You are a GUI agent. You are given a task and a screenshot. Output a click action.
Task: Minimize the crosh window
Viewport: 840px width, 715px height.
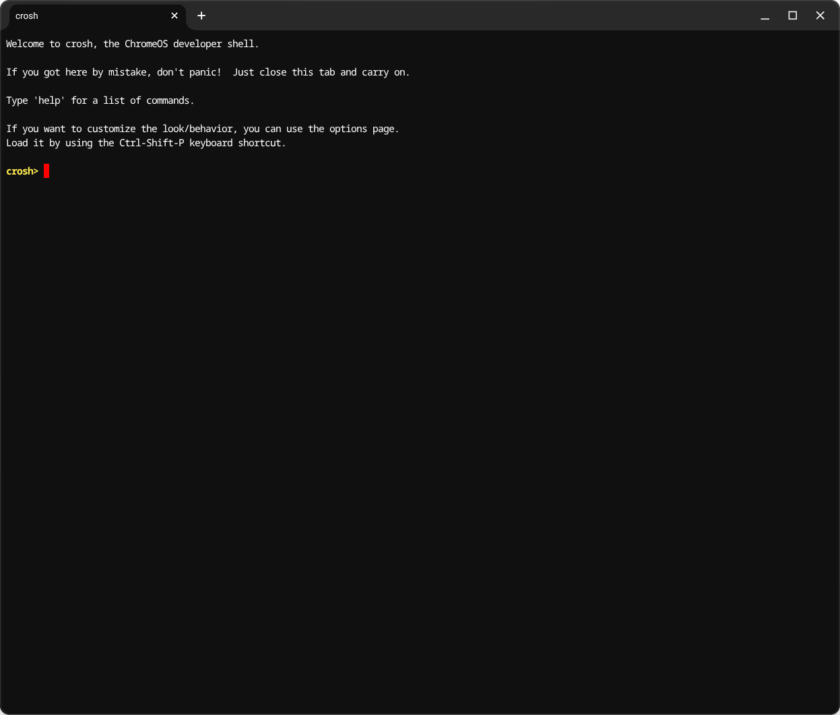click(765, 15)
